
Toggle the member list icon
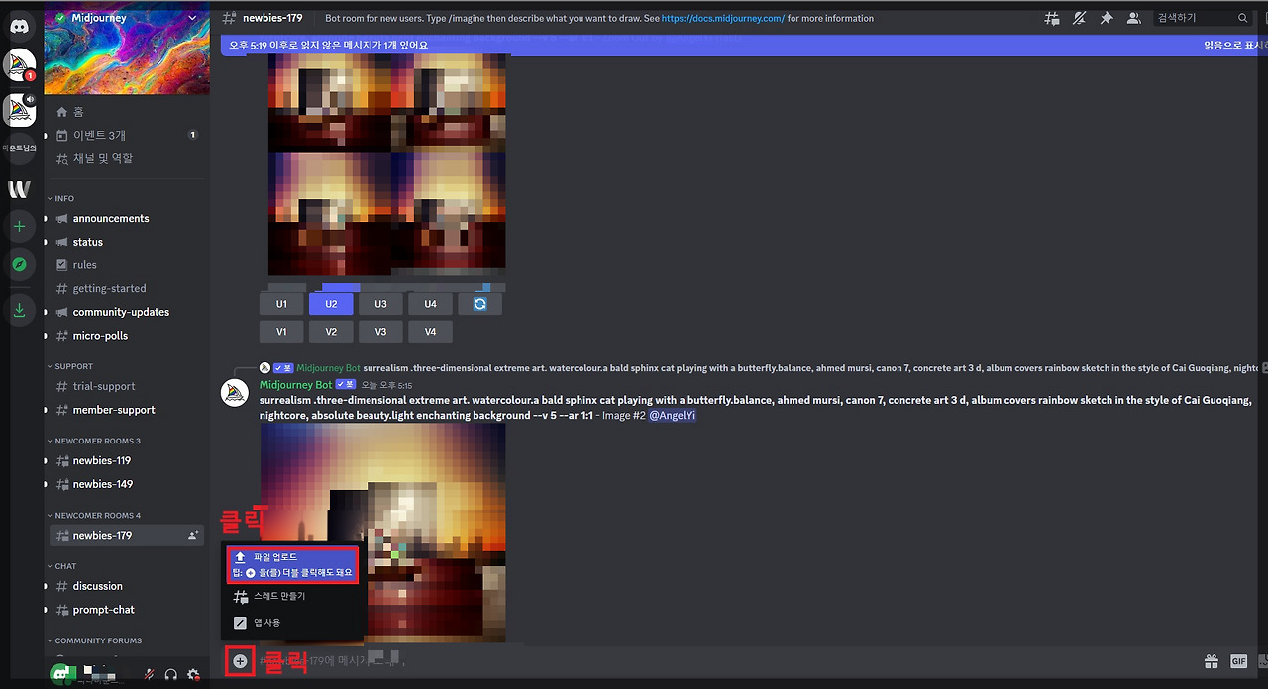pyautogui.click(x=1133, y=18)
